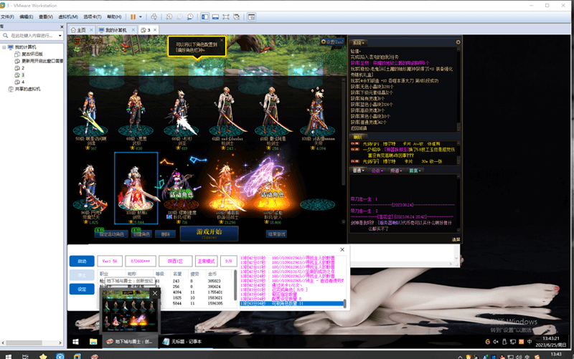Open the 频道 chat filter dropdown
Screen dimensions: 574x359
396,171
